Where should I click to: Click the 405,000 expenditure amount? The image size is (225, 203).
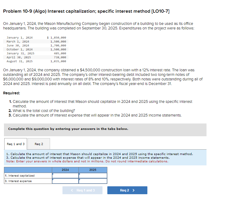[x=60, y=53]
